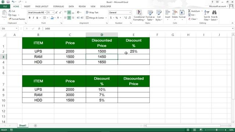
Task: Expand Merge & Center dropdown arrow
Action: [x=106, y=18]
